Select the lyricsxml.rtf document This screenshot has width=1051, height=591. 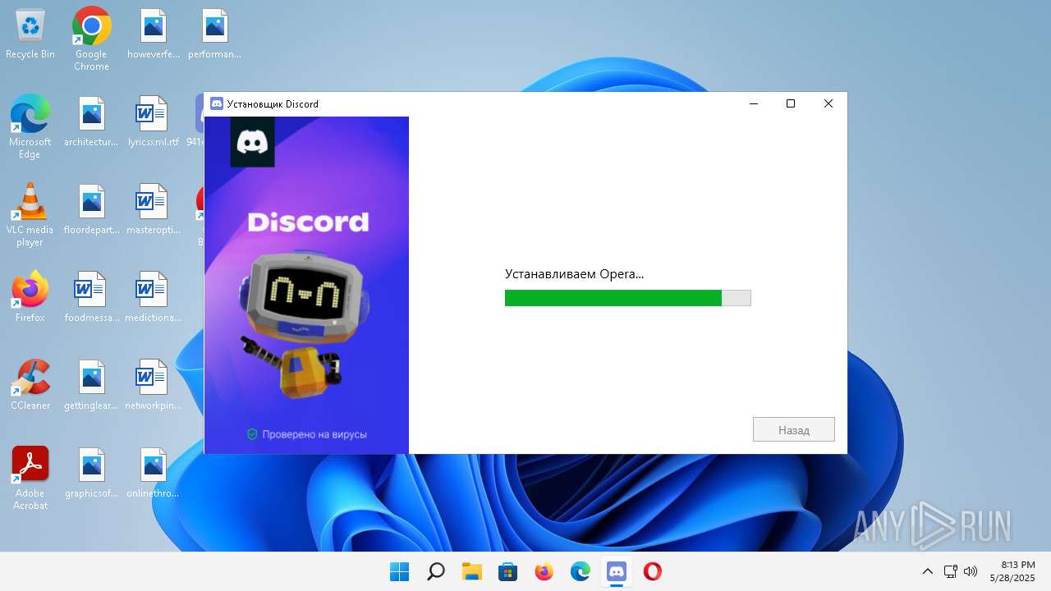pos(154,122)
